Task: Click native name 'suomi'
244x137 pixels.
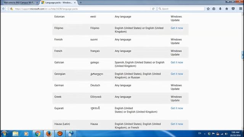Action: [x=94, y=40]
